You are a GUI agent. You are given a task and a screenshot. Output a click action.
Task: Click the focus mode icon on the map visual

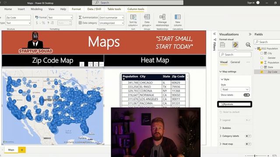point(96,64)
